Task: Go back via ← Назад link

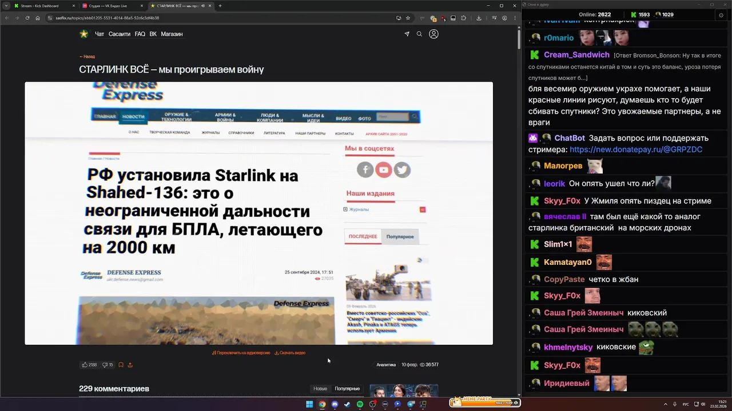Action: (87, 57)
